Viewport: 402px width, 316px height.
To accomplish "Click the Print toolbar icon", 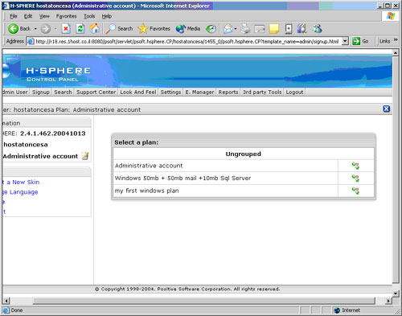I will pos(245,28).
